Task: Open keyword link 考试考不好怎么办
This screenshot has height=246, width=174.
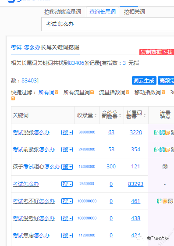Action: tap(34, 201)
